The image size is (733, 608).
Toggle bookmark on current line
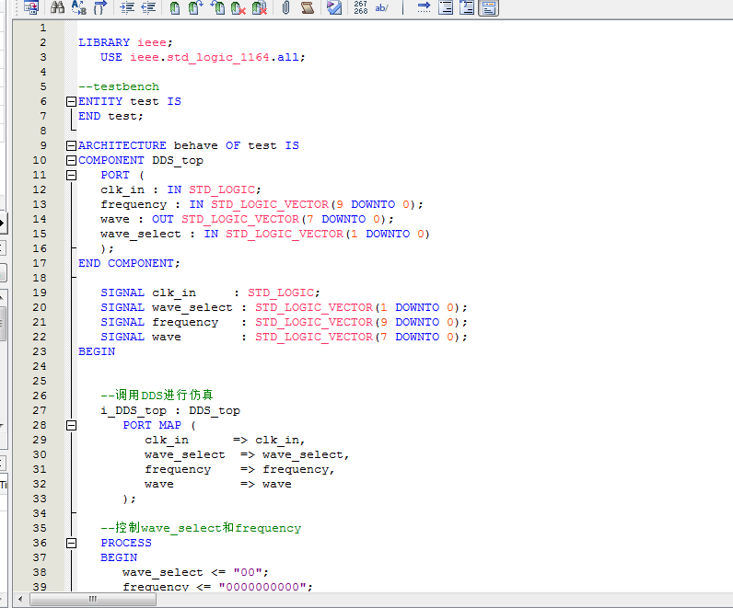[174, 8]
